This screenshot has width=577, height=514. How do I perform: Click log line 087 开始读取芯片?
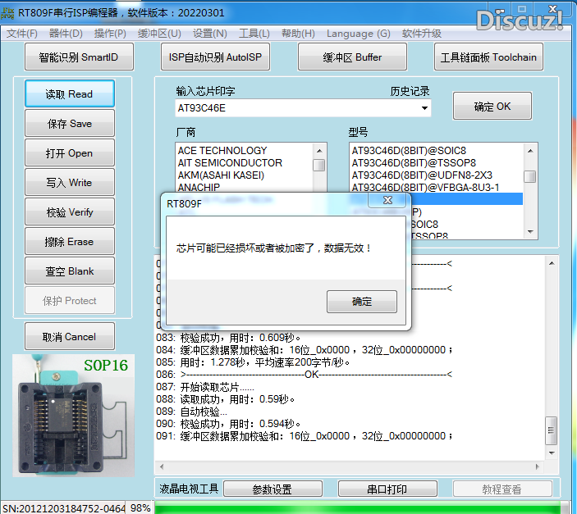tap(205, 387)
